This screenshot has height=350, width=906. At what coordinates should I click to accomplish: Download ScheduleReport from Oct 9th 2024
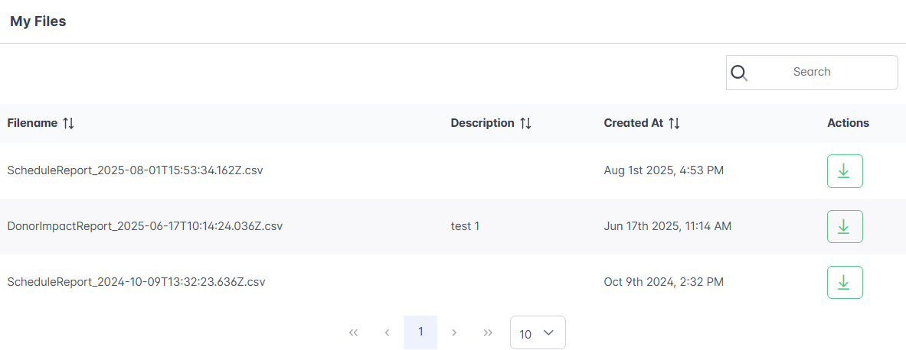pyautogui.click(x=844, y=283)
